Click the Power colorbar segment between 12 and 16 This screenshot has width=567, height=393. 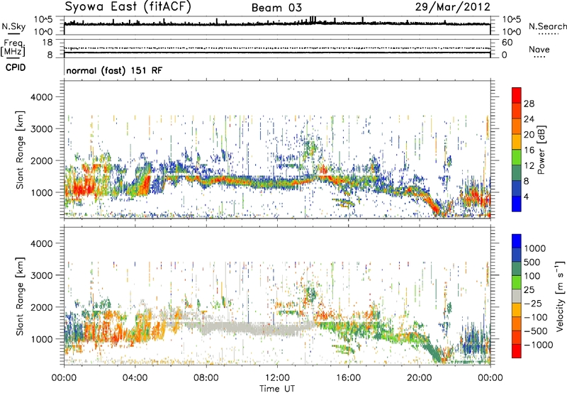click(517, 157)
